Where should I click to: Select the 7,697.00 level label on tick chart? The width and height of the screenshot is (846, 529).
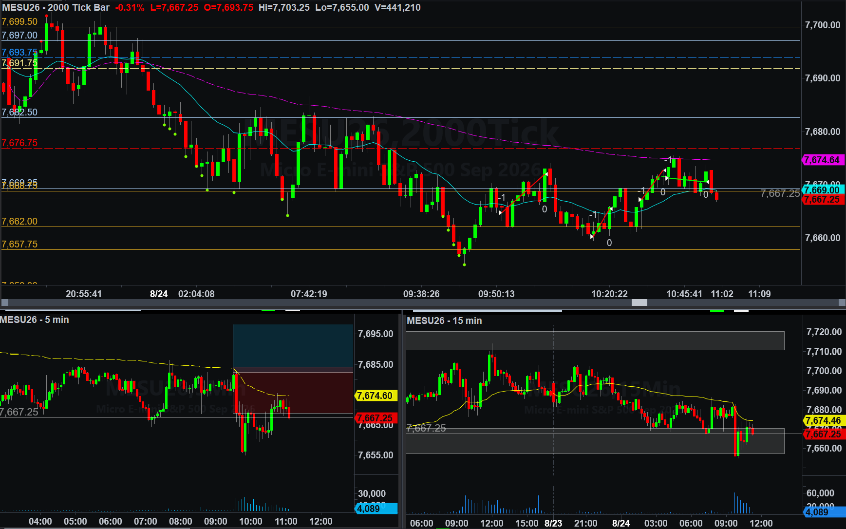tap(19, 35)
